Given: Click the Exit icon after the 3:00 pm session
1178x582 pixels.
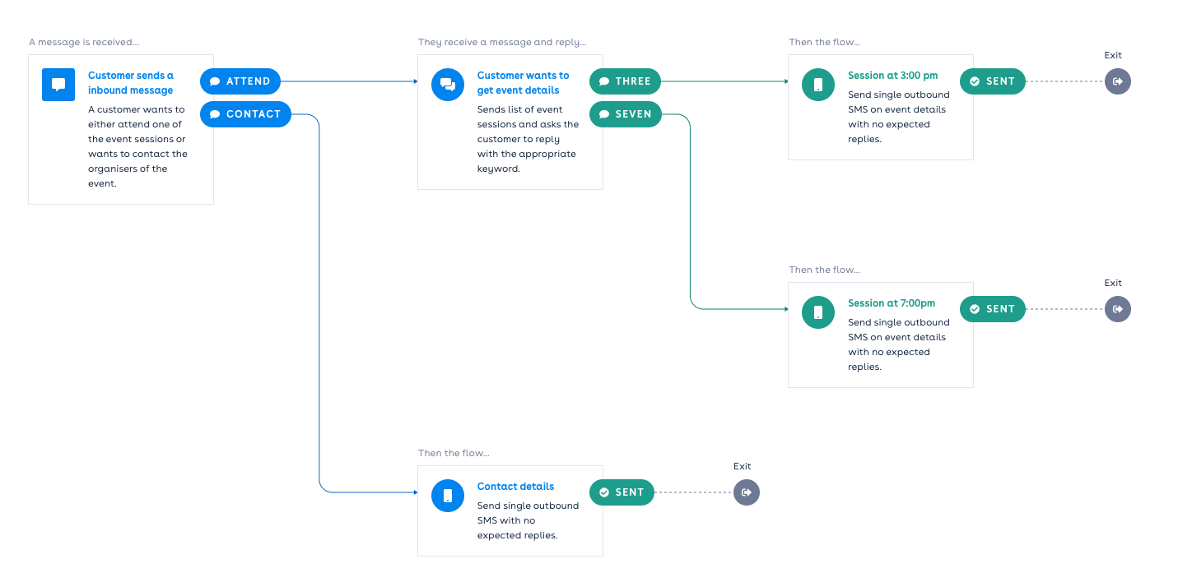Looking at the screenshot, I should [1118, 81].
